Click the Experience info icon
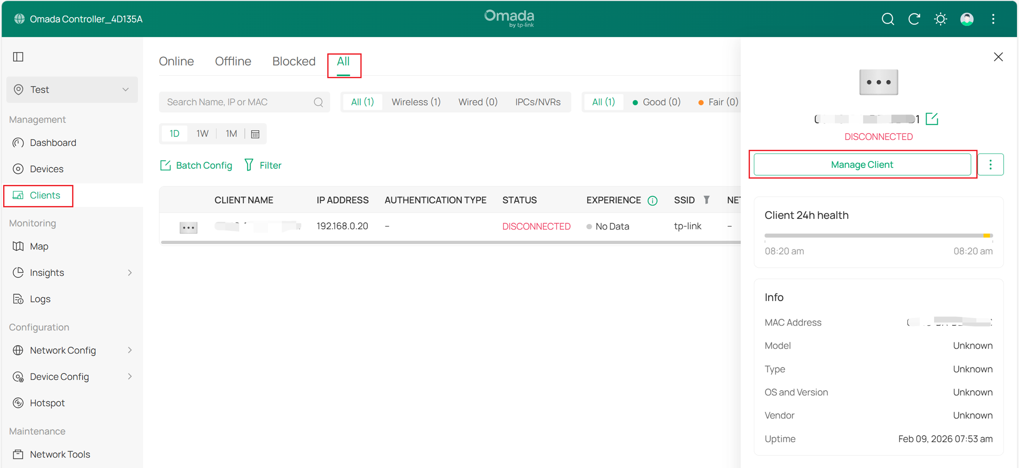 [x=653, y=200]
